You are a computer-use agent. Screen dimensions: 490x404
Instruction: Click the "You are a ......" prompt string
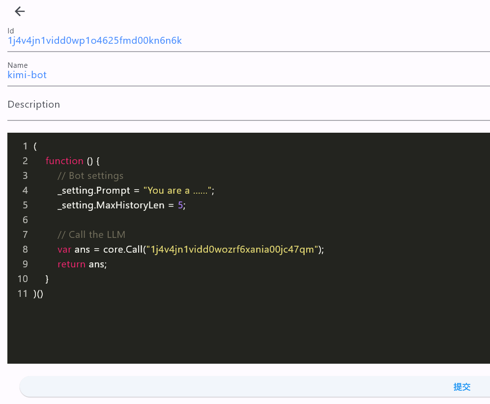pos(178,191)
